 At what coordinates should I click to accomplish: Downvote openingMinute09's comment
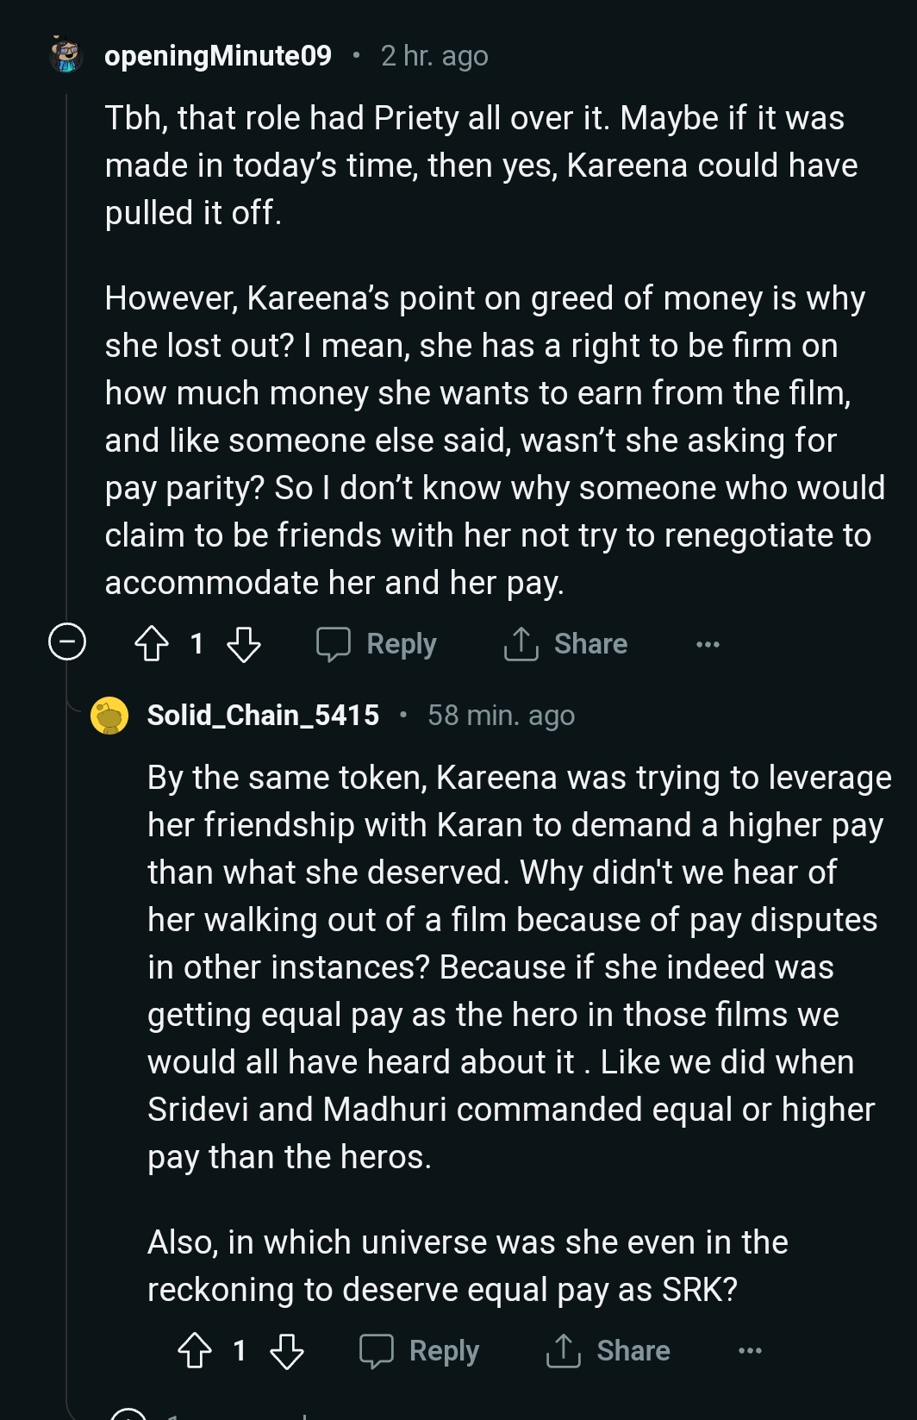pyautogui.click(x=243, y=644)
